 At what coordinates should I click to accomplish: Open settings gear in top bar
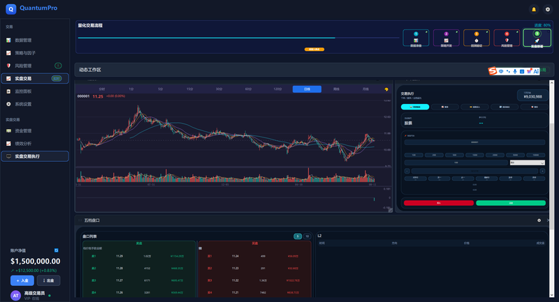[x=548, y=9]
